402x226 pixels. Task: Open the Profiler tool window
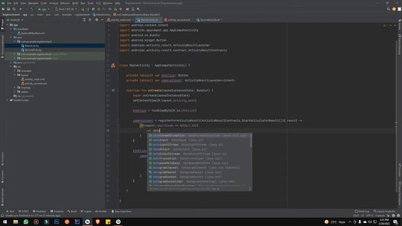tap(101, 212)
